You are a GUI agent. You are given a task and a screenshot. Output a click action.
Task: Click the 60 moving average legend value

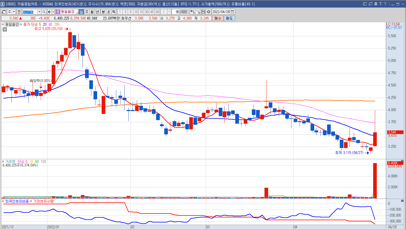[50, 24]
